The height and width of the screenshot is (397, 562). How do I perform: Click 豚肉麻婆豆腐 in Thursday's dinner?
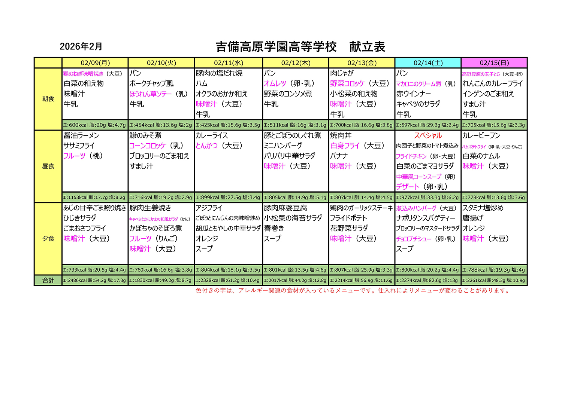pyautogui.click(x=285, y=208)
